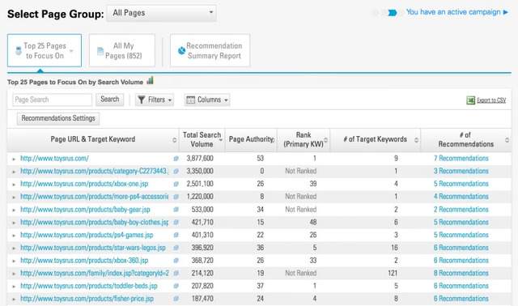The height and width of the screenshot is (306, 518).
Task: Click the 121 target keywords cell
Action: tap(393, 274)
